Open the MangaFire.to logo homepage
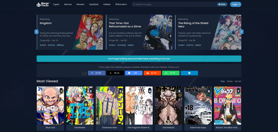The image size is (278, 132). pyautogui.click(x=43, y=4)
